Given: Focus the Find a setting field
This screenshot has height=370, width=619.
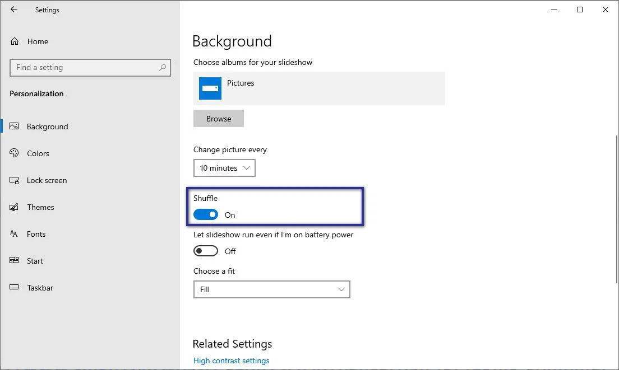Looking at the screenshot, I should coord(84,68).
